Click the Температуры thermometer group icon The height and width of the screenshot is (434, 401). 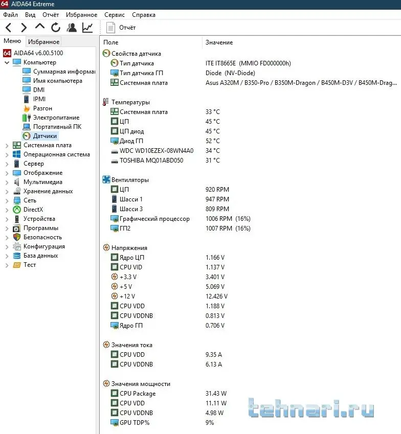coord(105,102)
